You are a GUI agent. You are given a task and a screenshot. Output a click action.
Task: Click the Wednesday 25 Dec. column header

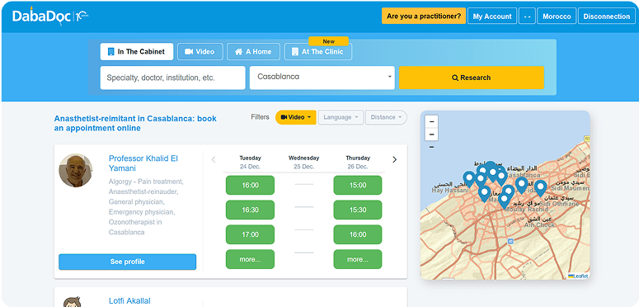[x=303, y=163]
